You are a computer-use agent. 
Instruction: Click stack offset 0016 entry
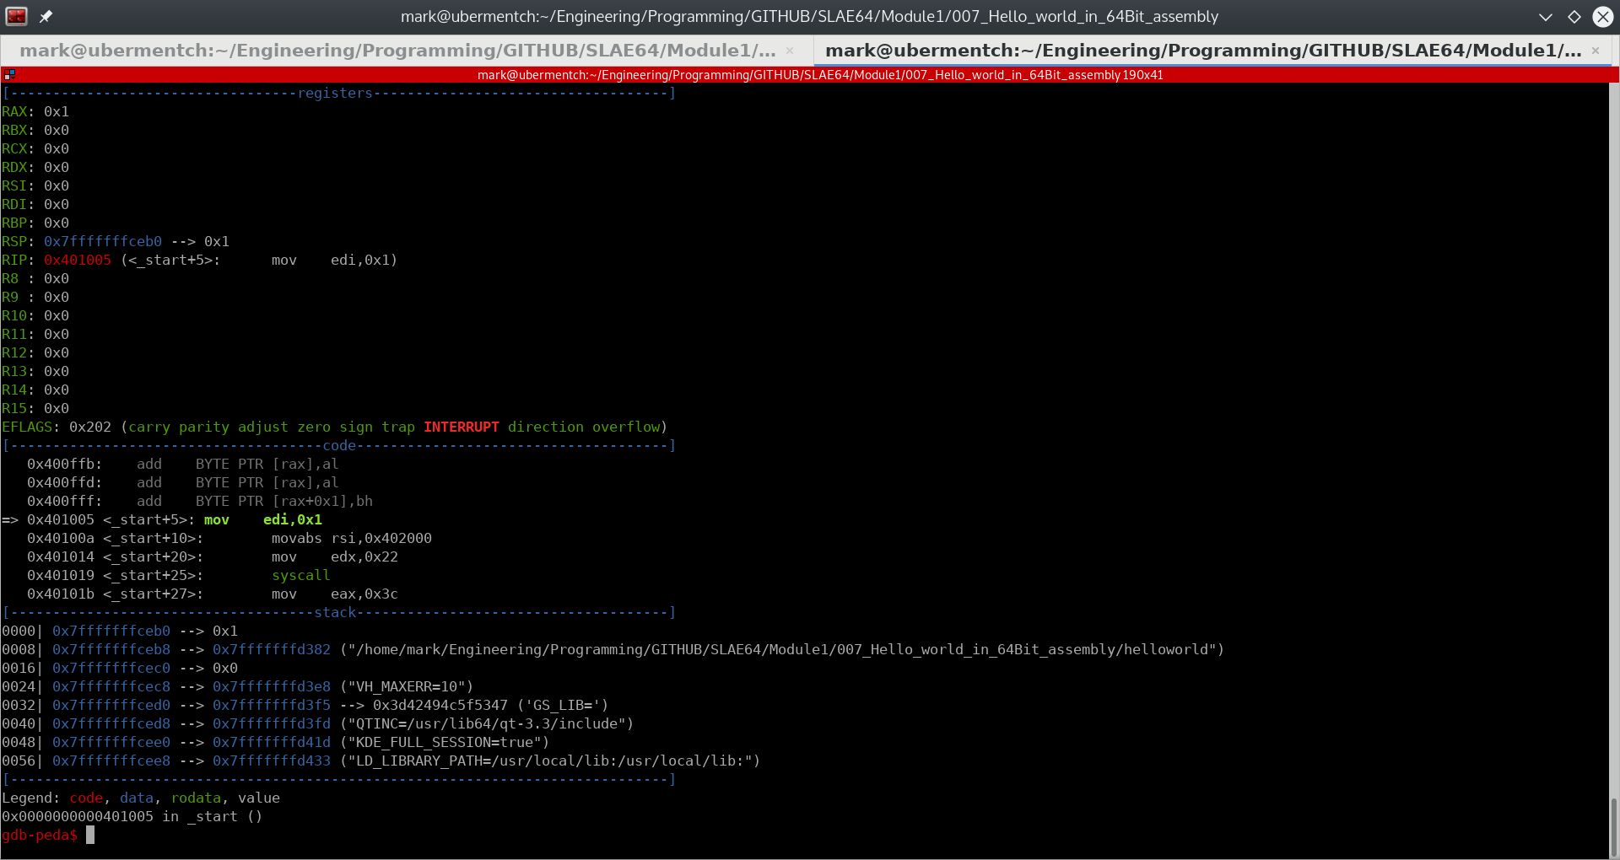(x=120, y=668)
